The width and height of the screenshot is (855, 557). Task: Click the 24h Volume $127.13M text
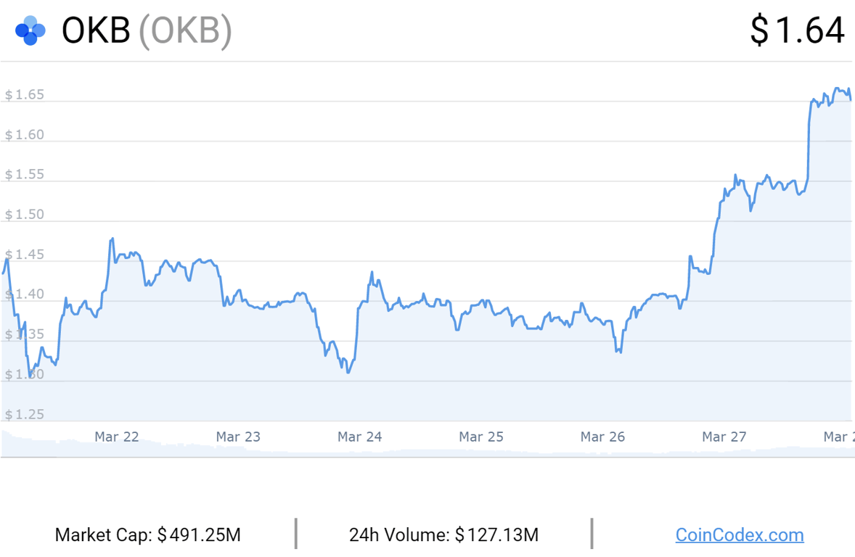443,535
